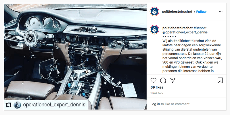230x115 pixels.
Task: Open politiebestoirschot username in caption
Action: click(177, 28)
